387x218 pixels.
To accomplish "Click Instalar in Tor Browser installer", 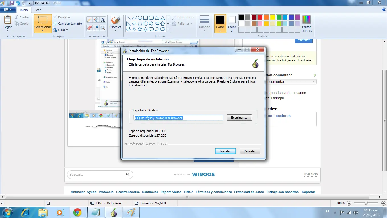I will pos(225,151).
